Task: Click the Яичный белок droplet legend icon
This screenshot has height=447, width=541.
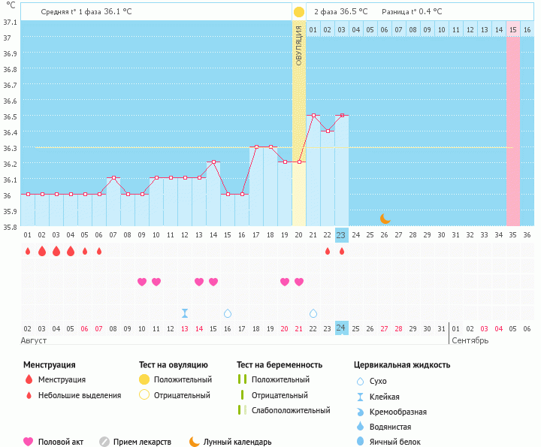Action: click(361, 442)
